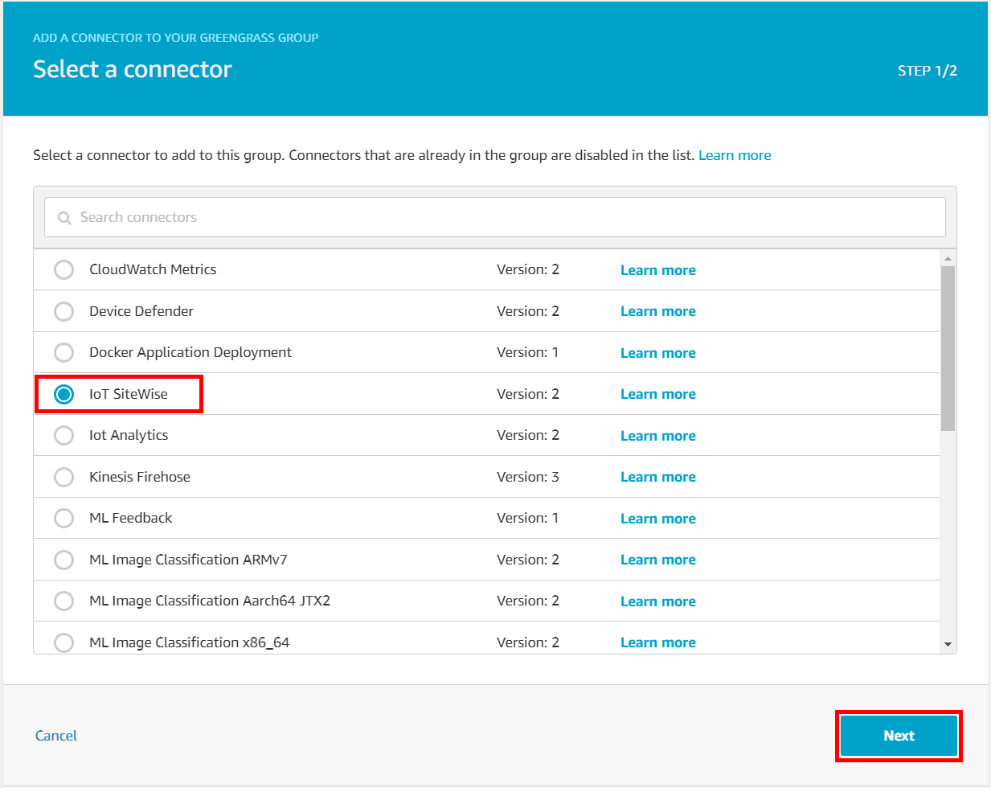
Task: Select the CloudWatch Metrics radio button
Action: pyautogui.click(x=63, y=270)
